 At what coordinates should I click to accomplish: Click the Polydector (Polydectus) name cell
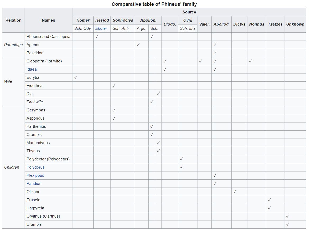pyautogui.click(x=48, y=159)
